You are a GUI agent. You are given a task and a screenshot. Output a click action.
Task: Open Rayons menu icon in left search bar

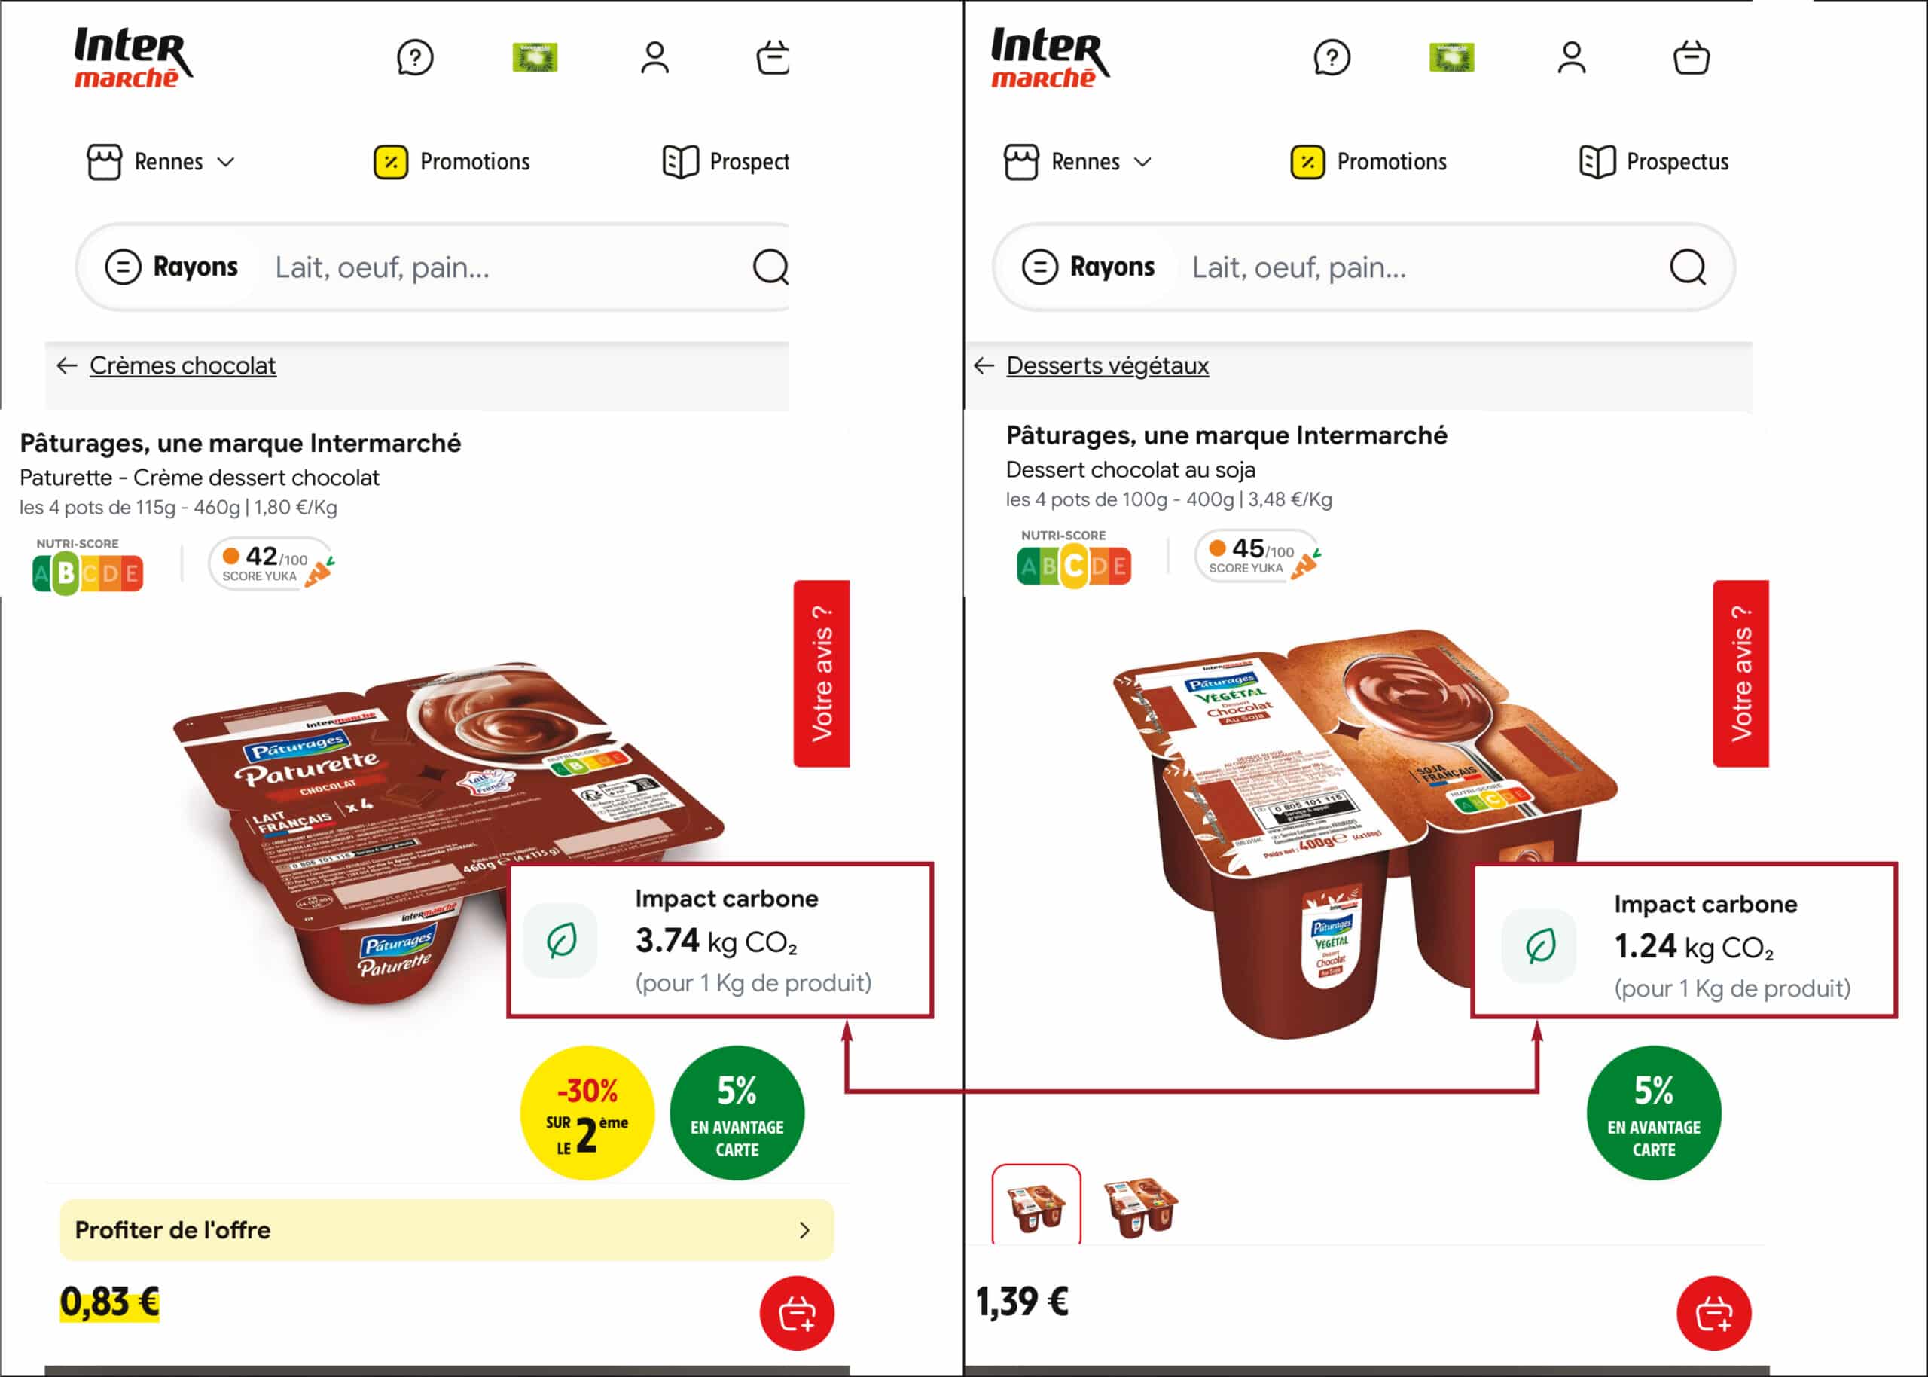[x=123, y=267]
